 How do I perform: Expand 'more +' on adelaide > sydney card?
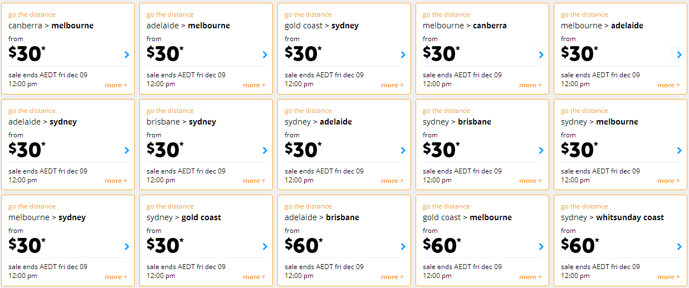pyautogui.click(x=116, y=181)
